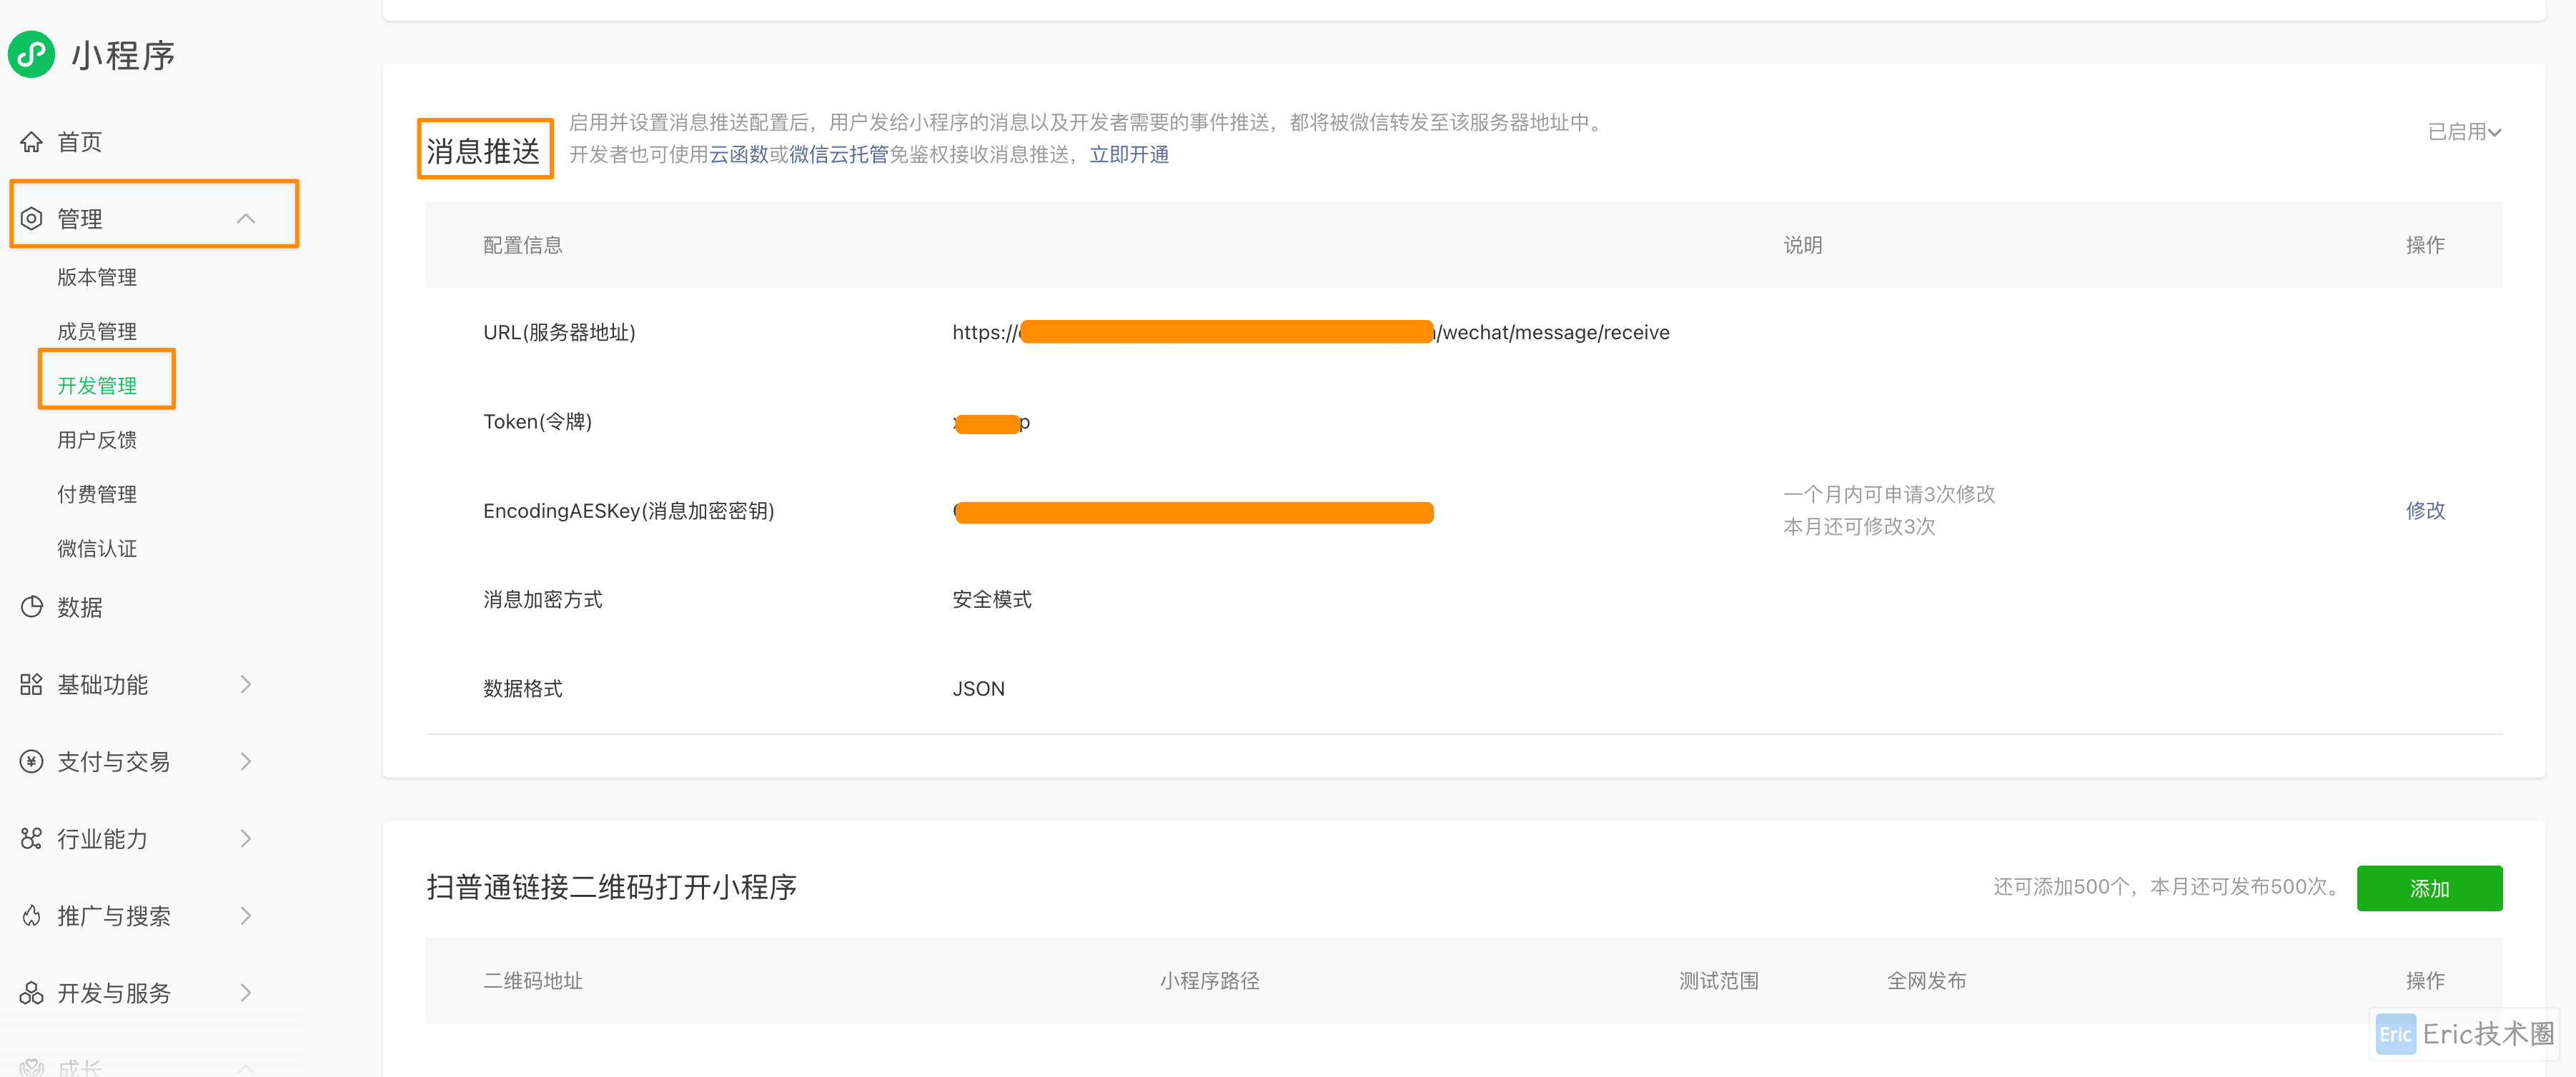Click the house icon beside 首页
The image size is (2576, 1077).
pyautogui.click(x=32, y=142)
